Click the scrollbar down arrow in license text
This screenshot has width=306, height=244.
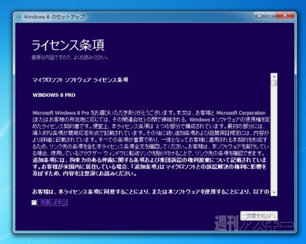274,192
